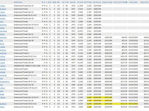Click the highlighted $131.28 price per square foot

[x=124, y=104]
